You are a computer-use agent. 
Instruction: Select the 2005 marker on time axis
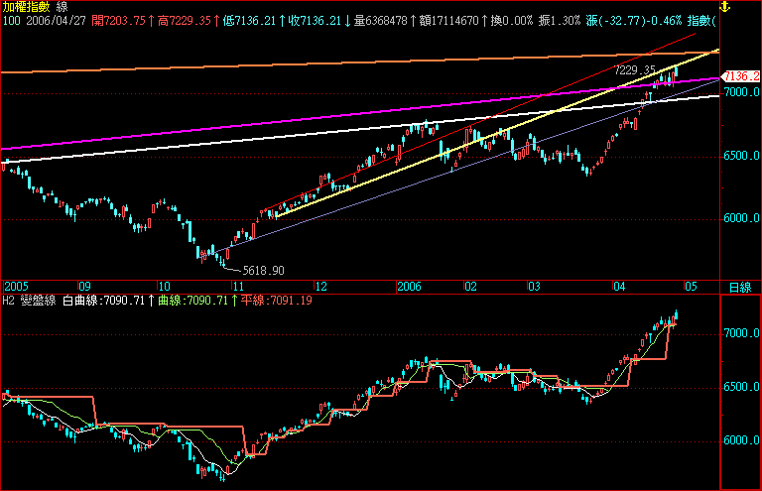[x=16, y=287]
